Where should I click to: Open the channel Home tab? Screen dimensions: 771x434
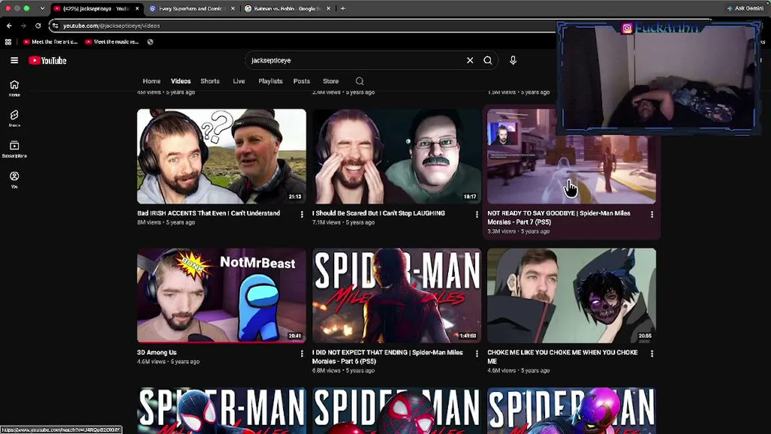pos(152,81)
